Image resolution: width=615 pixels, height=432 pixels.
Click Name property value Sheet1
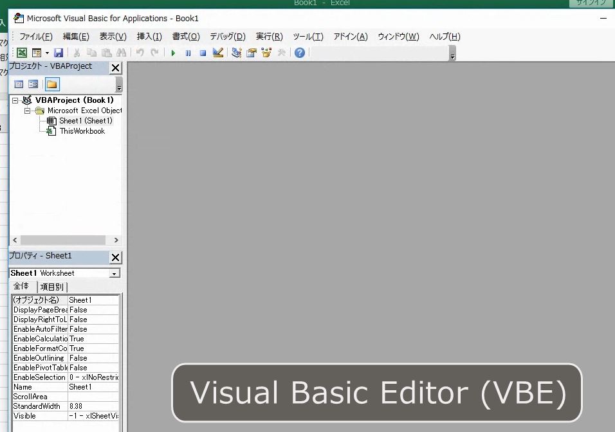93,387
